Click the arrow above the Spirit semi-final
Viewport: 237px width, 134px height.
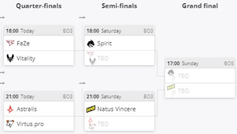click(82, 17)
